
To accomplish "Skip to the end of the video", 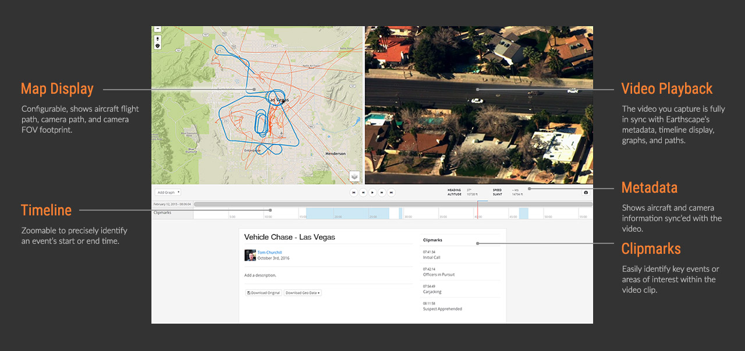I will (392, 192).
